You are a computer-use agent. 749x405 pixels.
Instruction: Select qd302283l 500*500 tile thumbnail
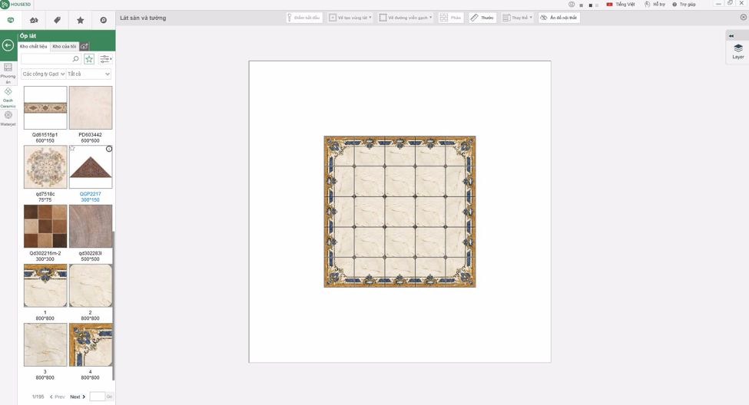point(91,226)
